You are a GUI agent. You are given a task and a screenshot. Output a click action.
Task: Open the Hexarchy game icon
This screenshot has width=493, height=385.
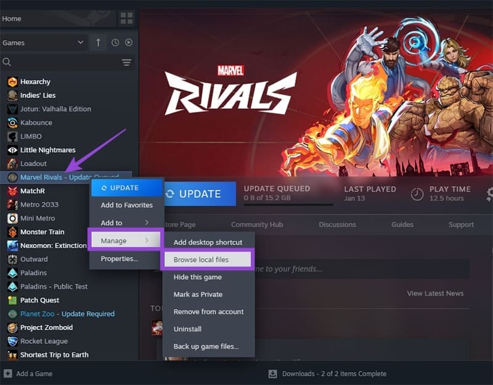point(12,82)
